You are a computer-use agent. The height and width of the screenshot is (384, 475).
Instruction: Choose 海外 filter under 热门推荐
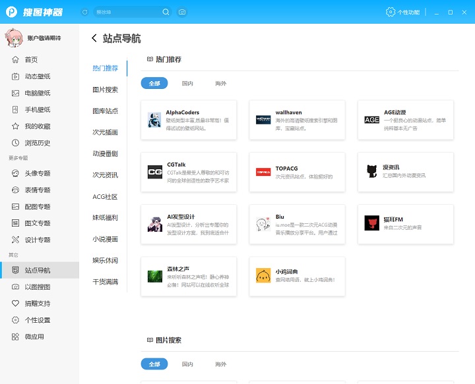pos(220,83)
